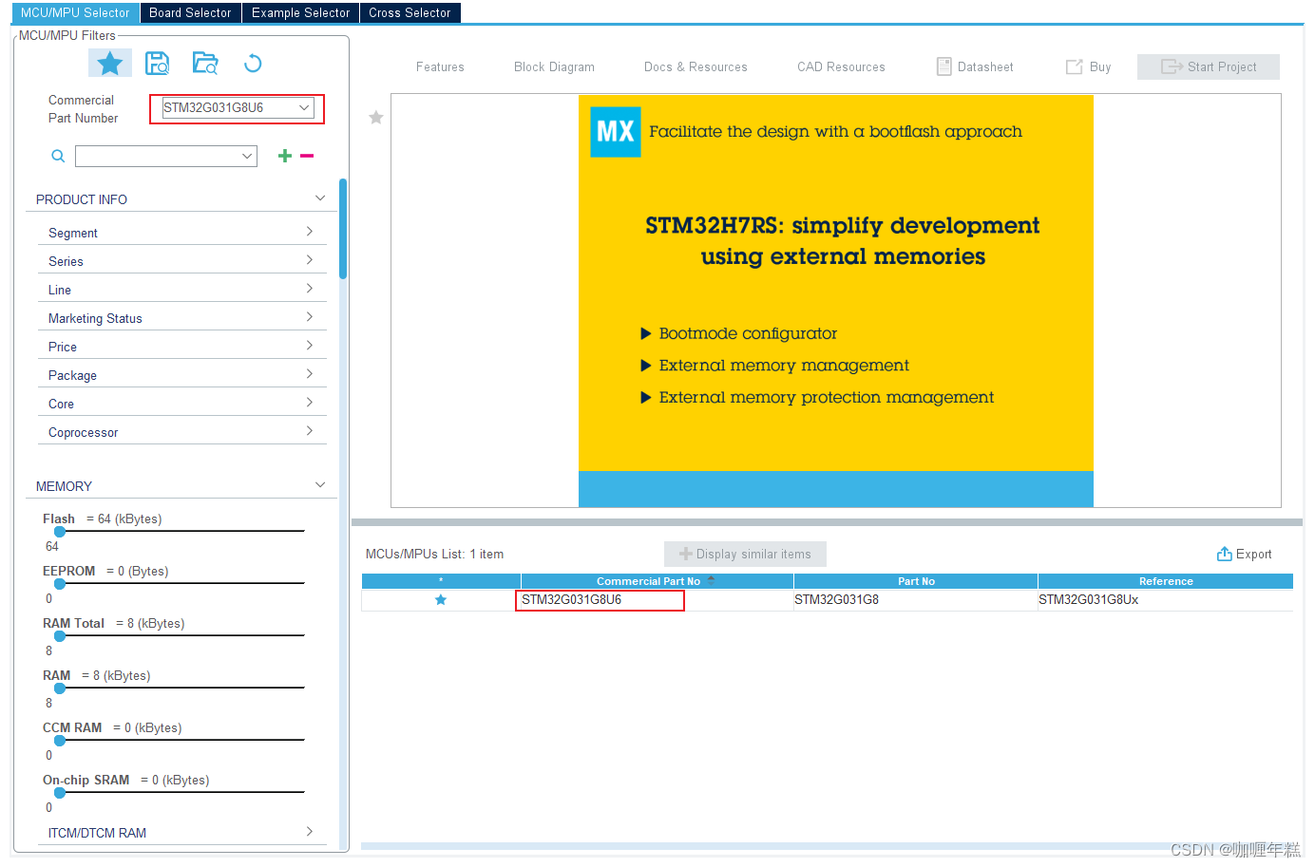
Task: Open the Datasheet document
Action: coord(975,66)
